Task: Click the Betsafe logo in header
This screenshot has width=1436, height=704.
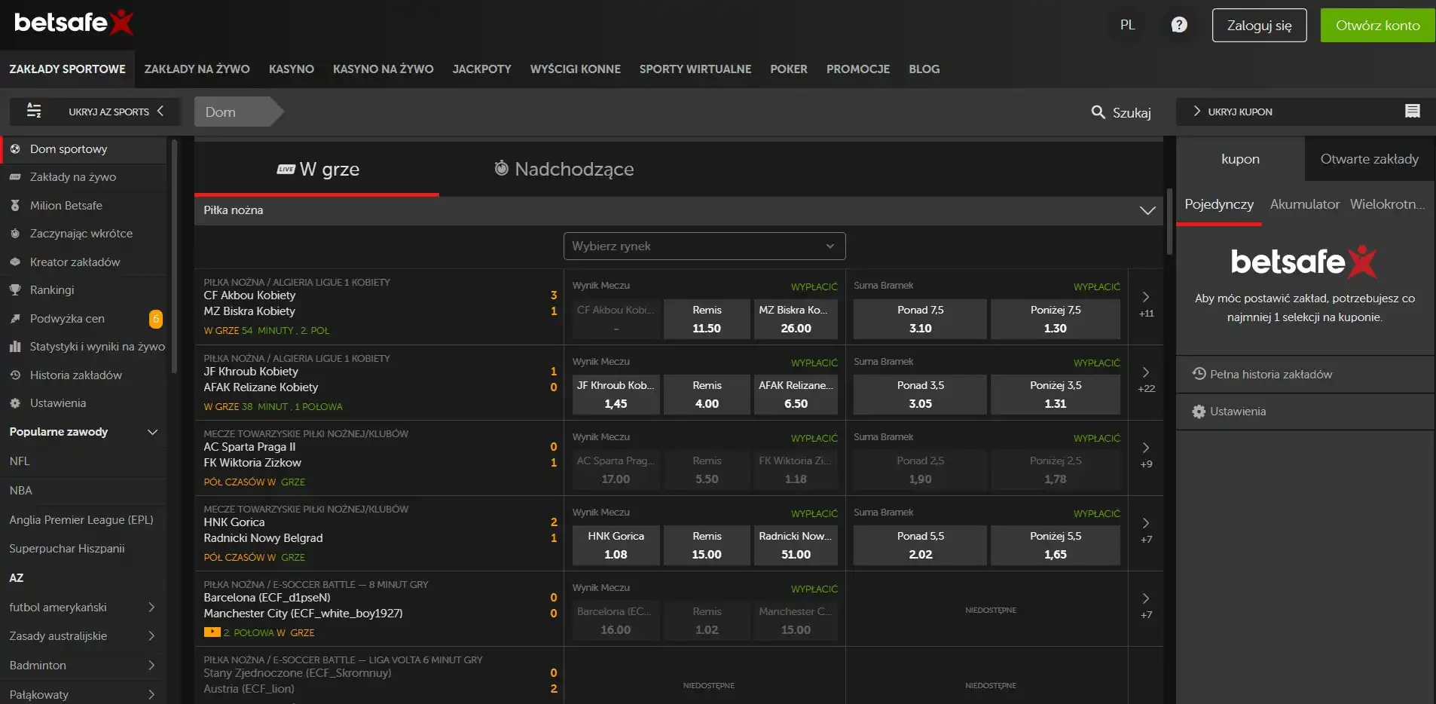Action: point(74,23)
